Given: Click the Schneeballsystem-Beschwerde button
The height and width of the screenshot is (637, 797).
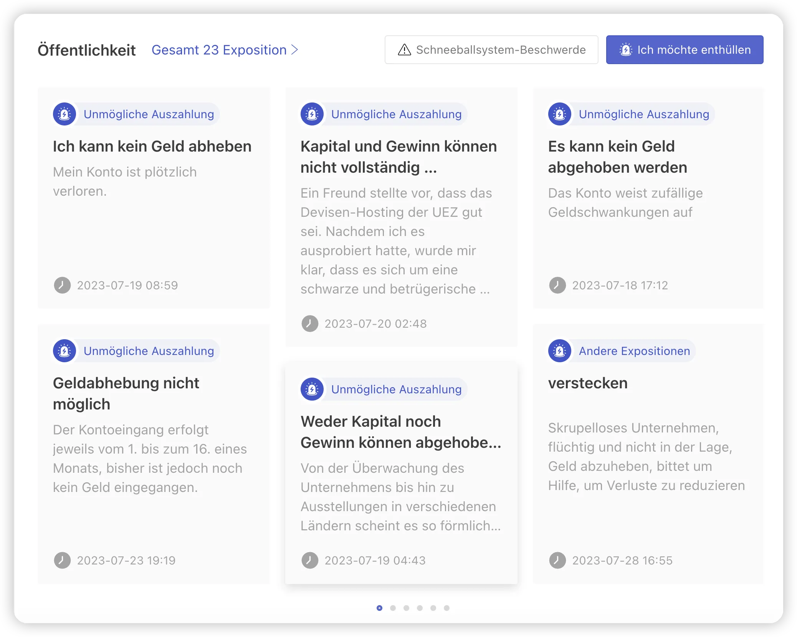Looking at the screenshot, I should point(491,50).
